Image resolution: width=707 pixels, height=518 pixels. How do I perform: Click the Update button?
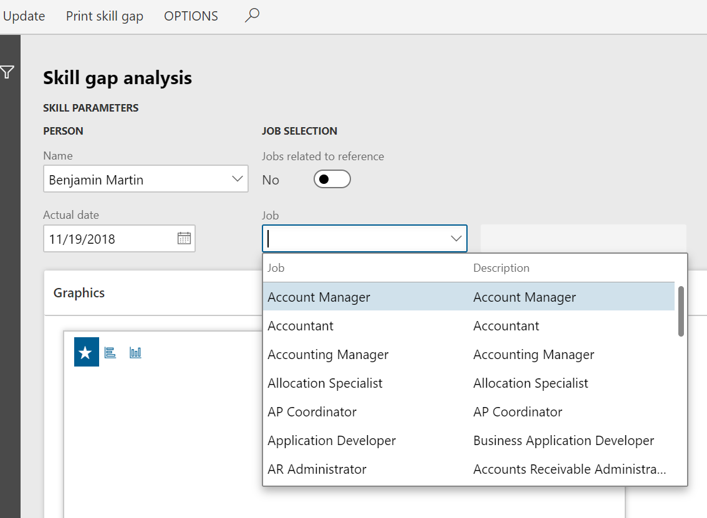[x=24, y=16]
